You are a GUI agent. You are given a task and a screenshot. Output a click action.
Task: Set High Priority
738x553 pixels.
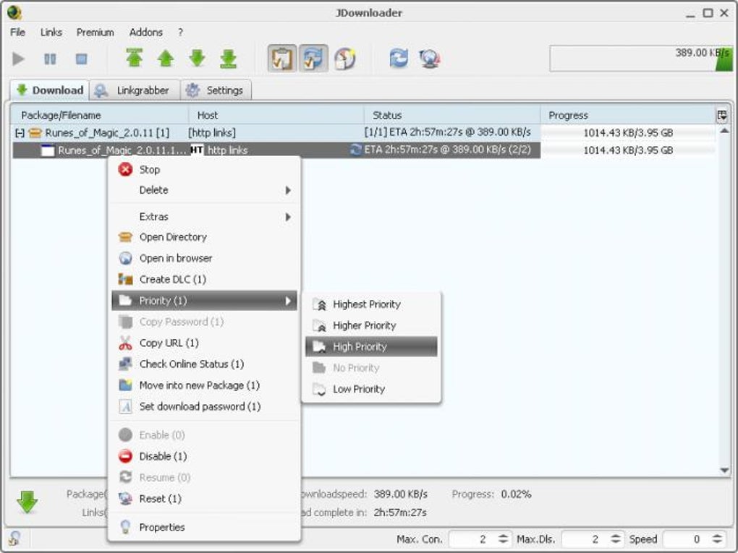click(371, 346)
